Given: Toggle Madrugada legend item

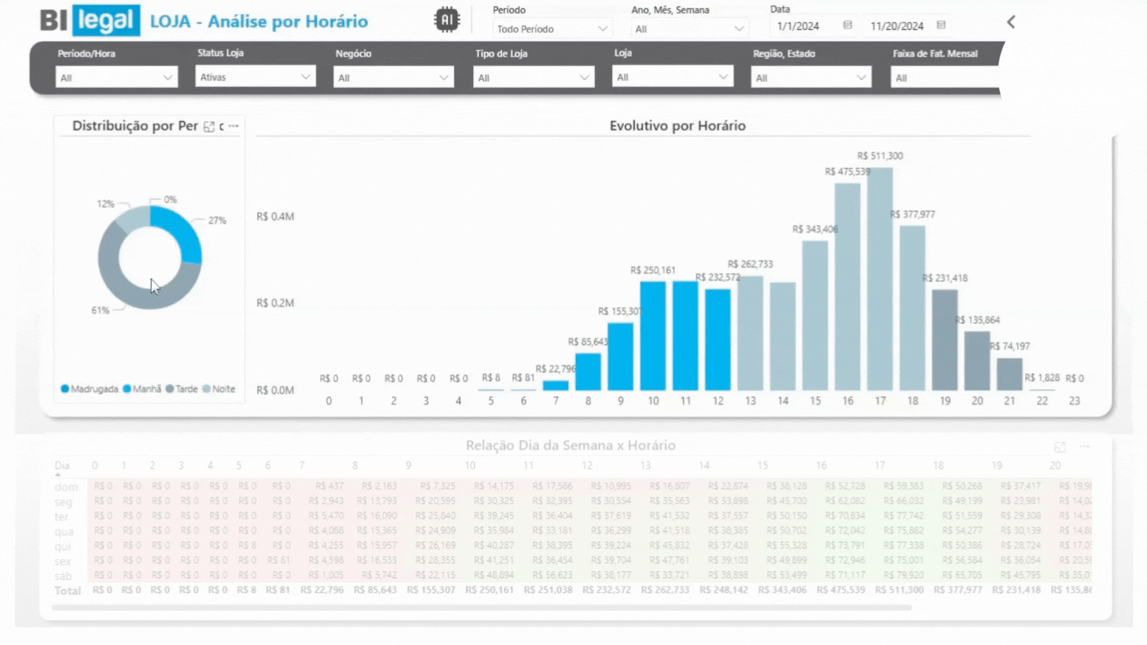Looking at the screenshot, I should tap(90, 389).
